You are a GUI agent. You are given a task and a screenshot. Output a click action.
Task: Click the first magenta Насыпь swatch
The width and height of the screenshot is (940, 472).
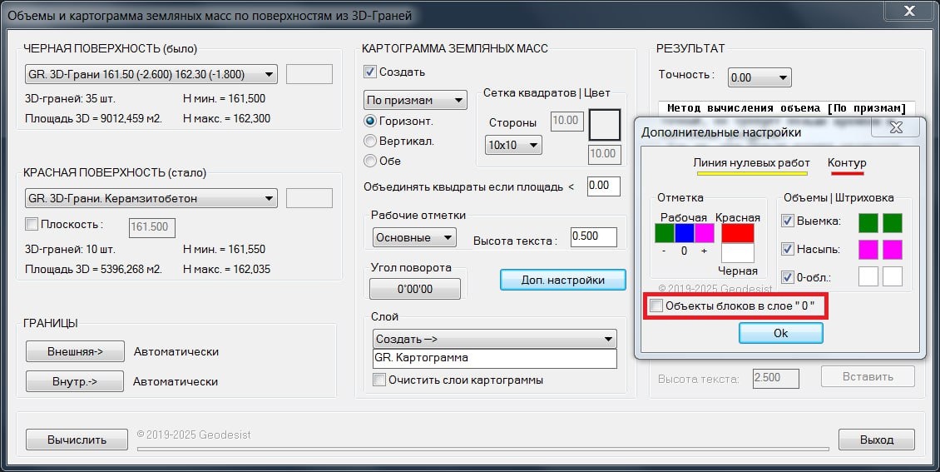click(x=868, y=250)
